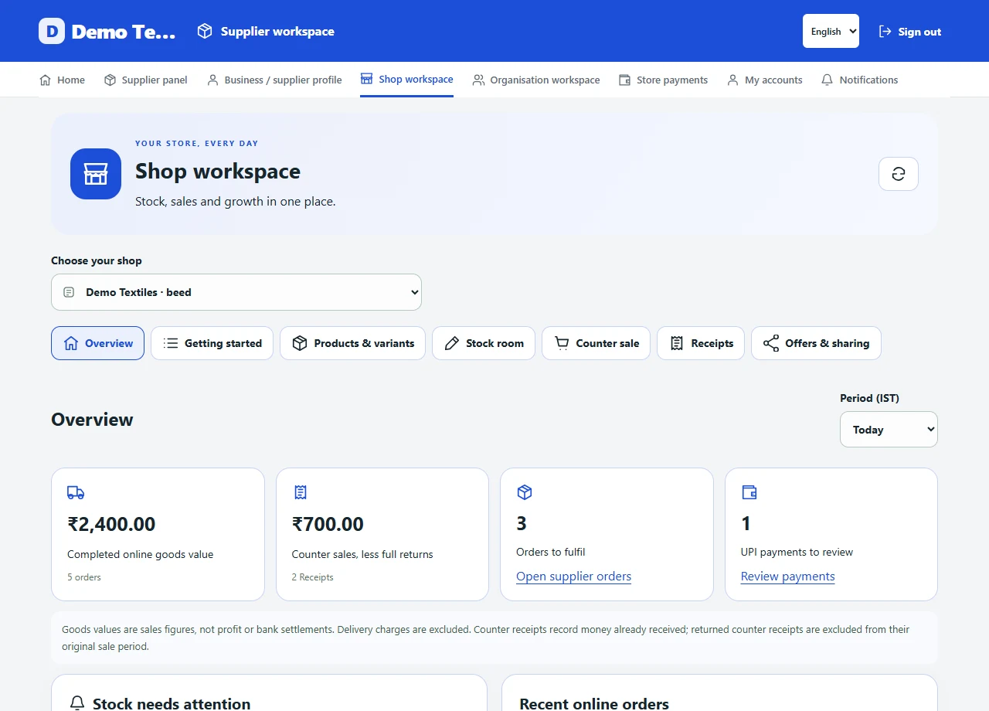This screenshot has width=989, height=711.
Task: Go to Home in the navigation bar
Action: 62,80
